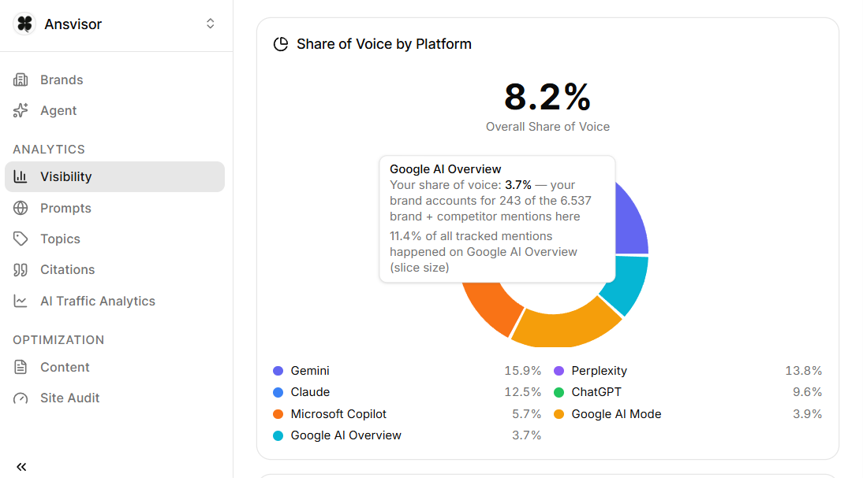Click the Google AI Overview legend dot

coord(278,435)
